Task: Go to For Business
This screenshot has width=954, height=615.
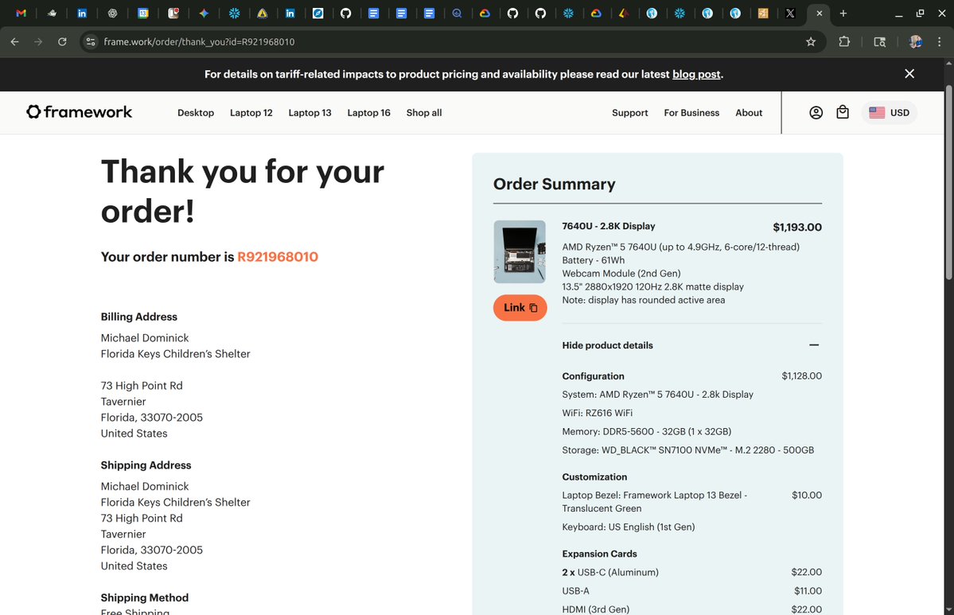Action: 691,112
